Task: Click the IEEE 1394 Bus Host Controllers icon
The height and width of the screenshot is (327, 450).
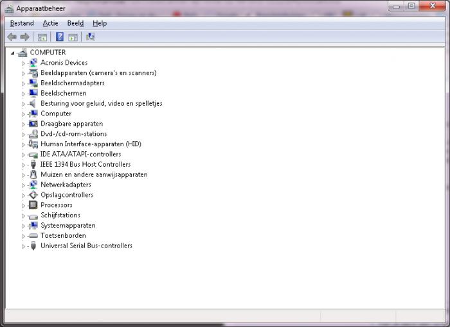Action: pyautogui.click(x=33, y=164)
